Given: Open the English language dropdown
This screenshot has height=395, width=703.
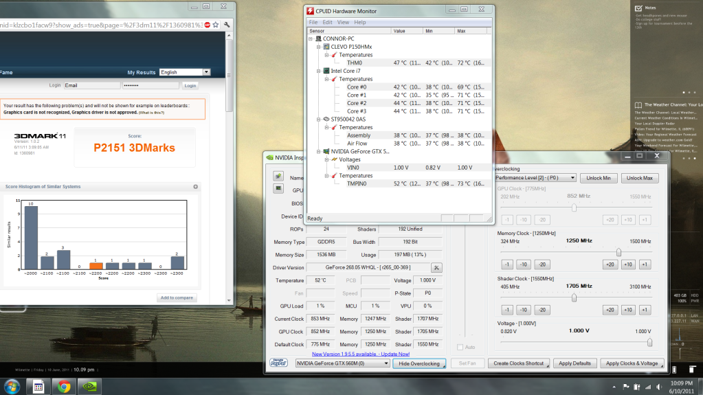Looking at the screenshot, I should pos(185,72).
